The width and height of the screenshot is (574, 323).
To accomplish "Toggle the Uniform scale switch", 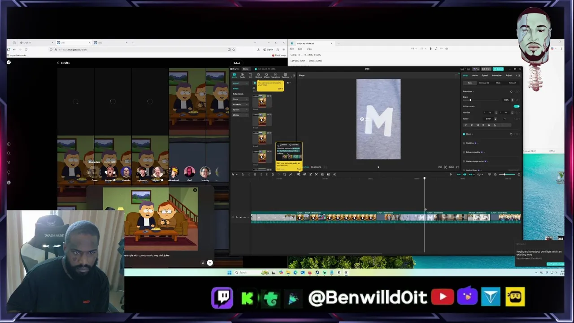I will coord(517,106).
